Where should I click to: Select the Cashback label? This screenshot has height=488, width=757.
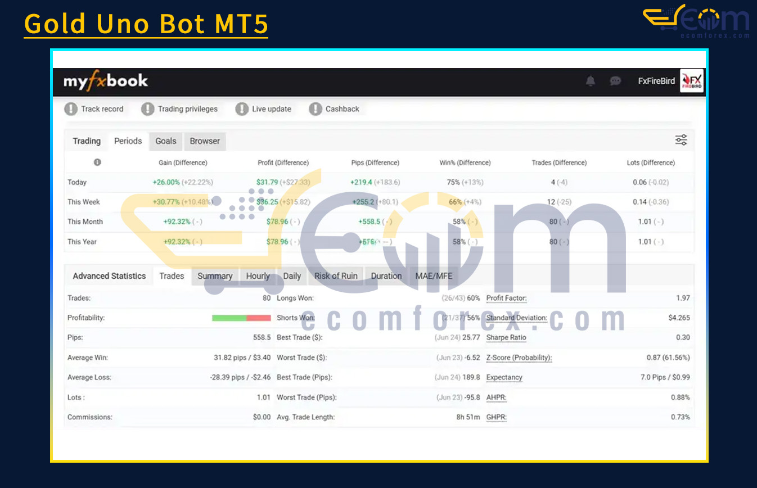tap(343, 109)
